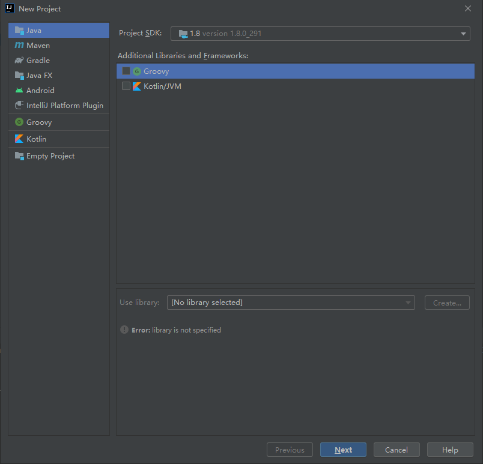Click the 'Use library:' label

tap(139, 303)
